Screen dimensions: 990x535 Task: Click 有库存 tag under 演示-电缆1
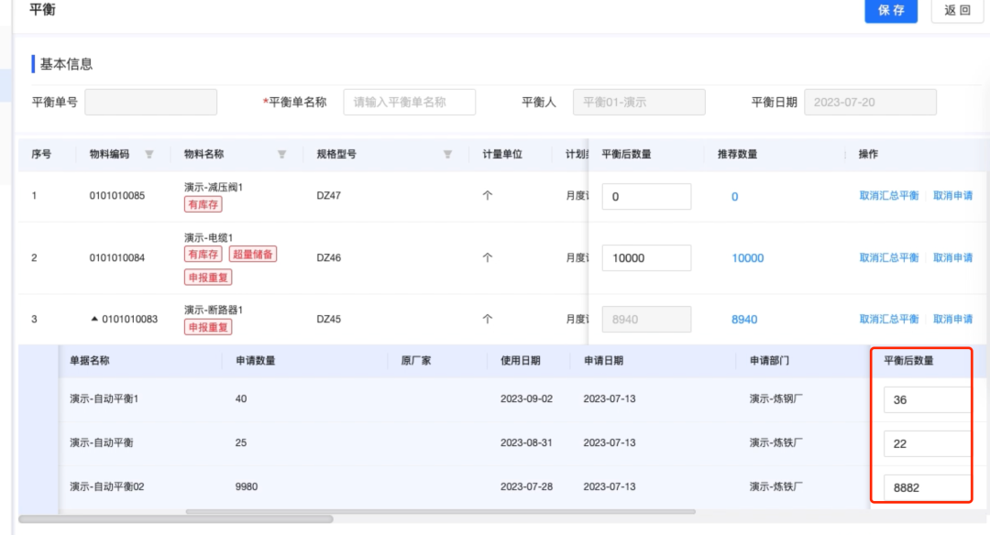[x=203, y=255]
